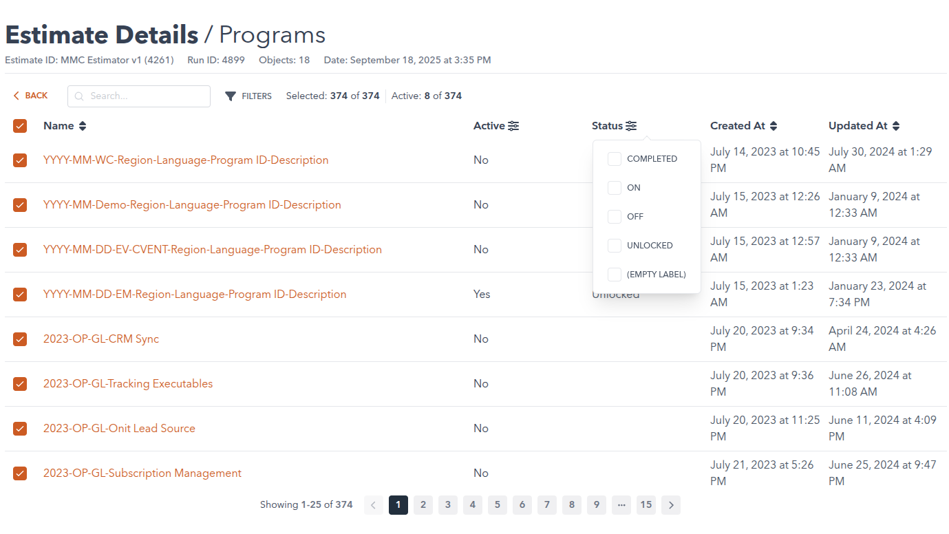Enable the UNLOCKED status checkbox

click(615, 246)
